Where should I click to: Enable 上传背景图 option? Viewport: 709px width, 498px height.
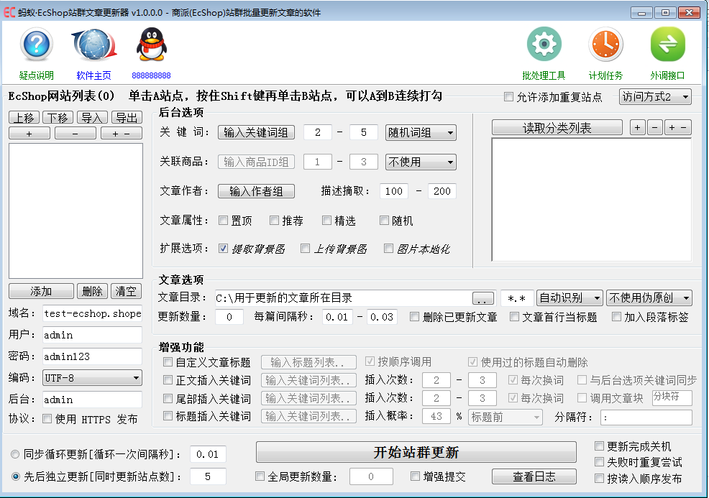point(305,249)
